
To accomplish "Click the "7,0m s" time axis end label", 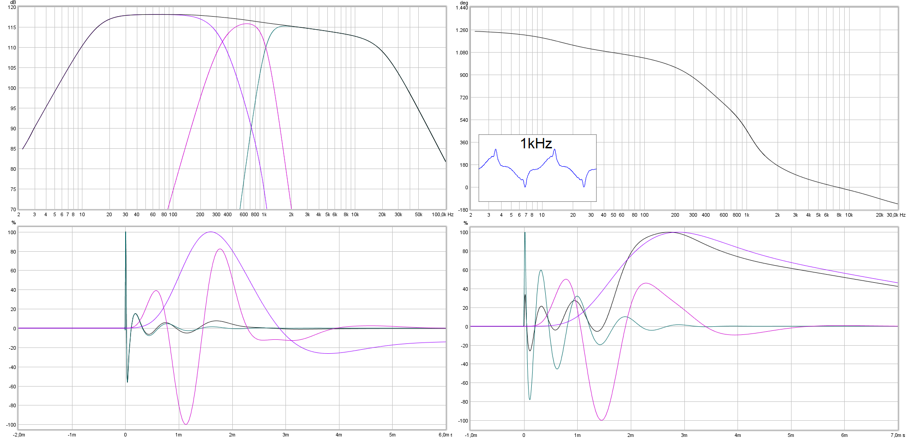I will coord(897,435).
